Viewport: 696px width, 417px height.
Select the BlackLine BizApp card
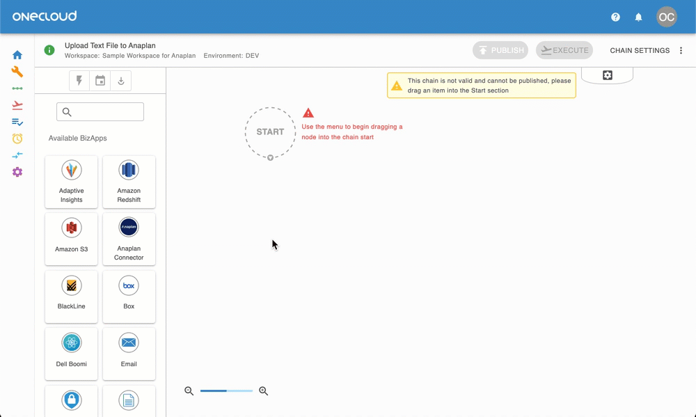[x=71, y=297]
